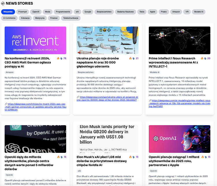Click pink OpenAI robot face thumbnail

coord(179,139)
